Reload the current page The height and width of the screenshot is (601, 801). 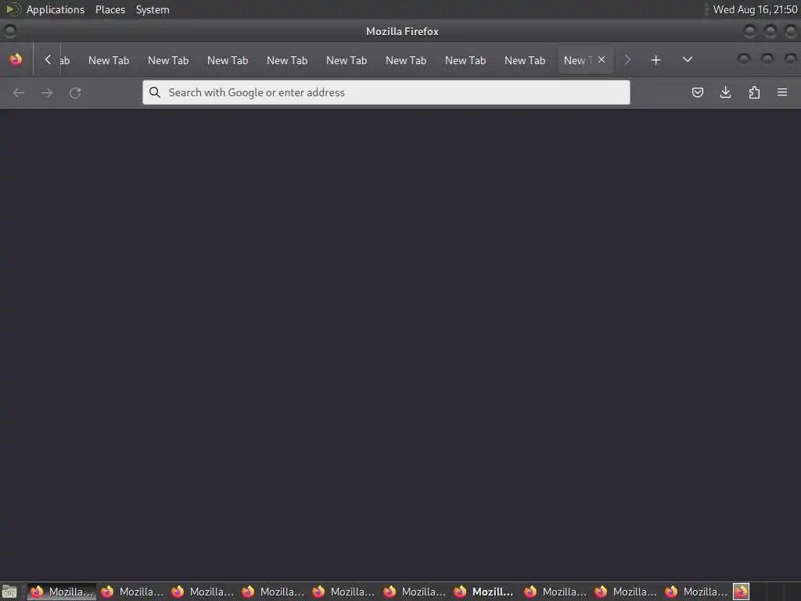click(75, 93)
